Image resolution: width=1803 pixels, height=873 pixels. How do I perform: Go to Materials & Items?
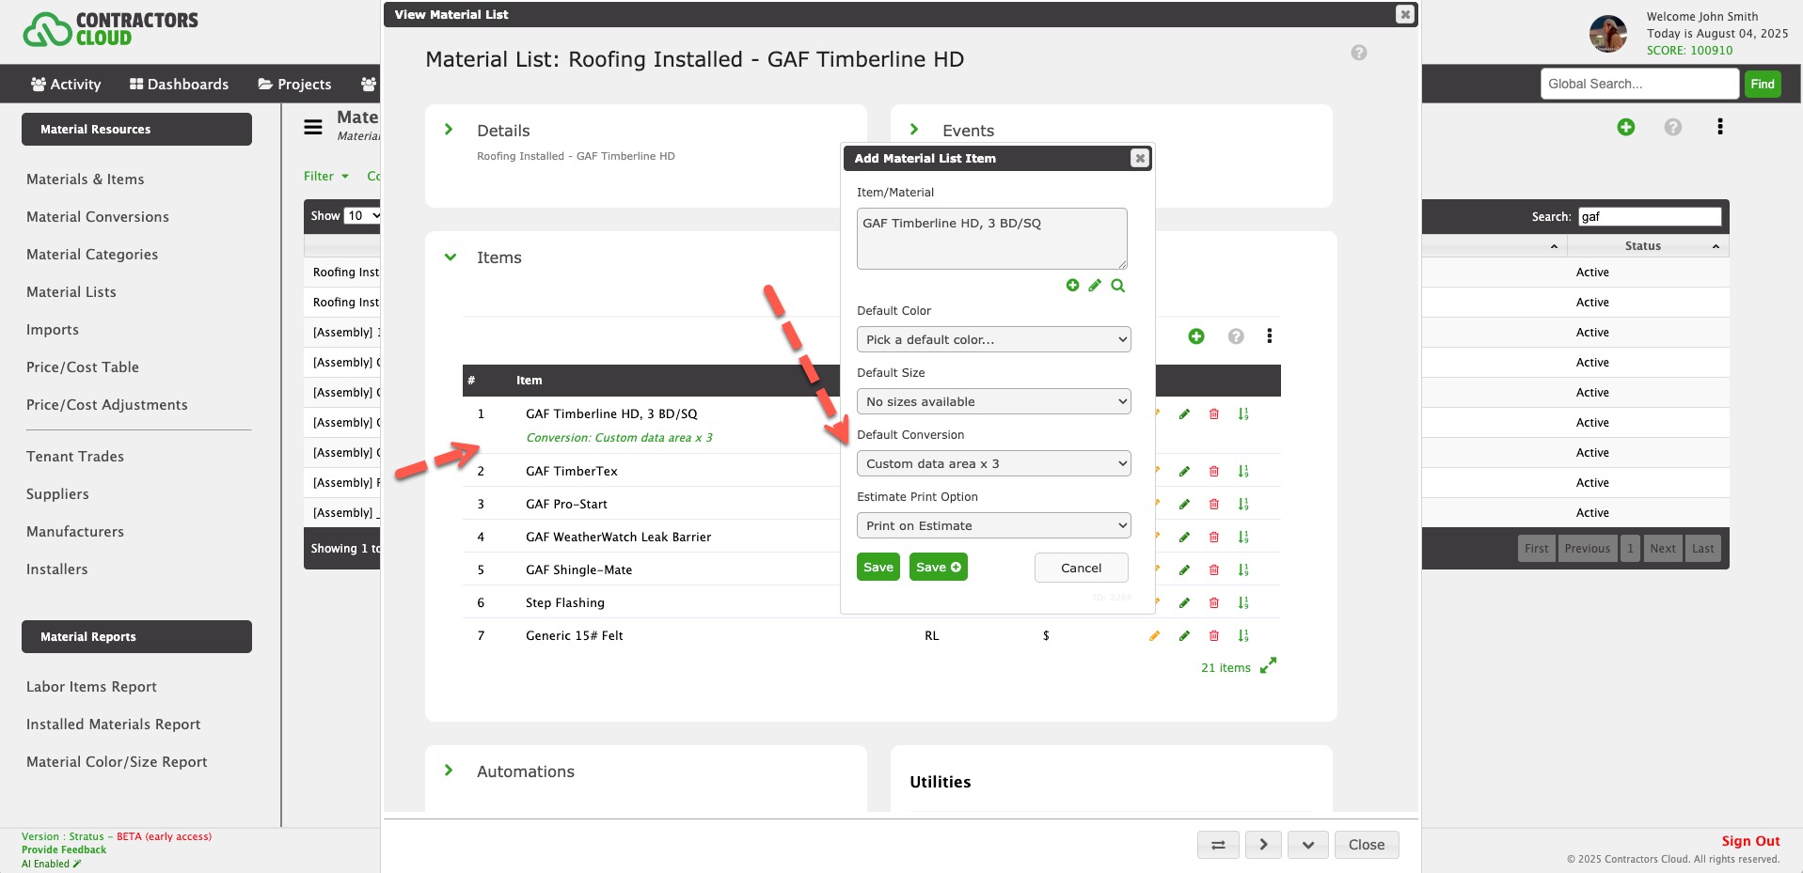point(86,179)
